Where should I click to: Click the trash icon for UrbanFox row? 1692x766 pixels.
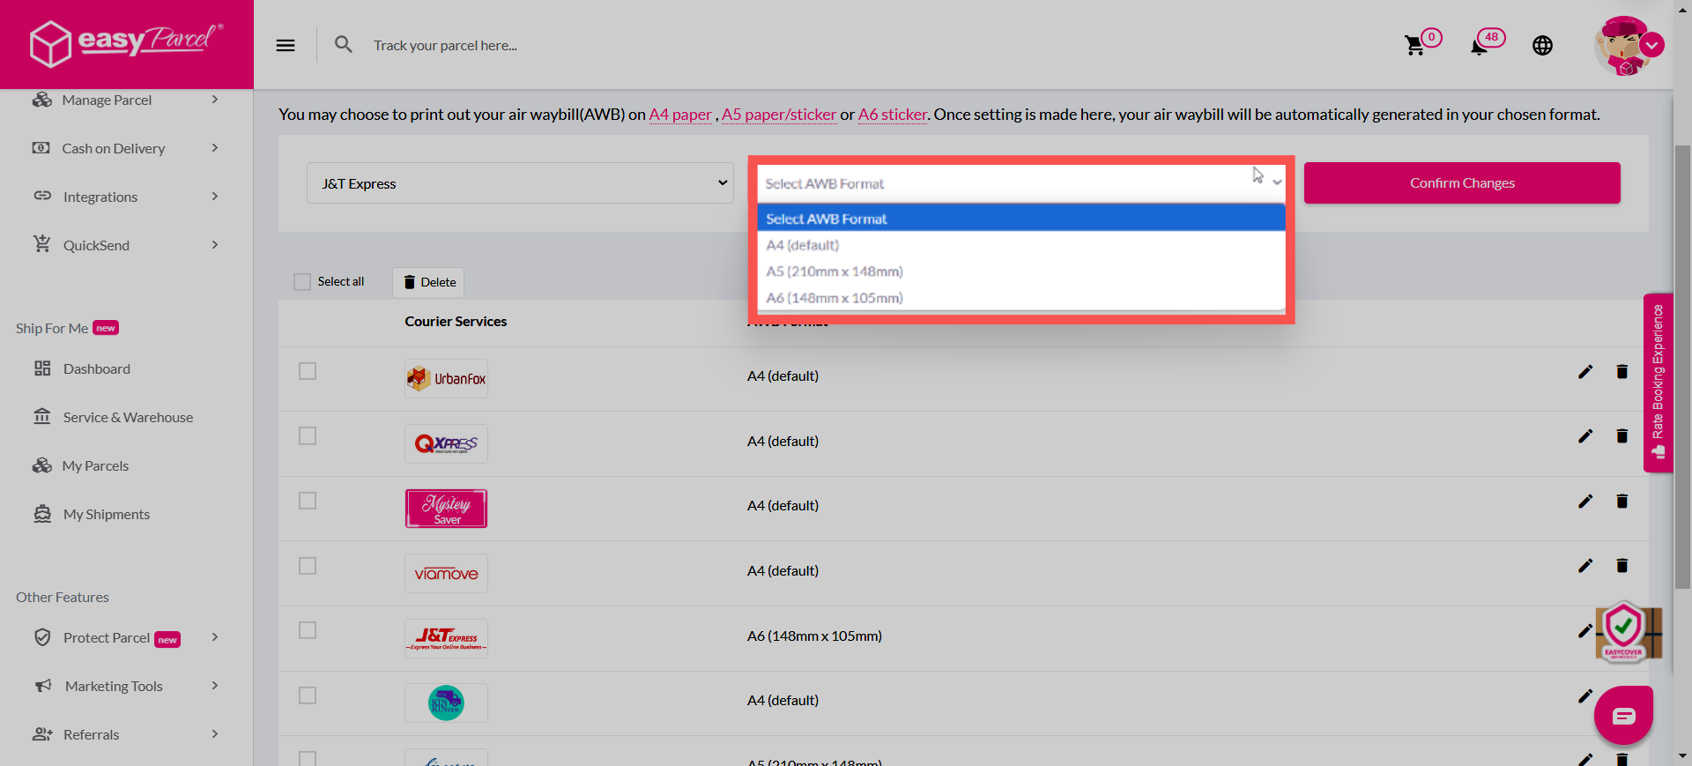coord(1621,371)
